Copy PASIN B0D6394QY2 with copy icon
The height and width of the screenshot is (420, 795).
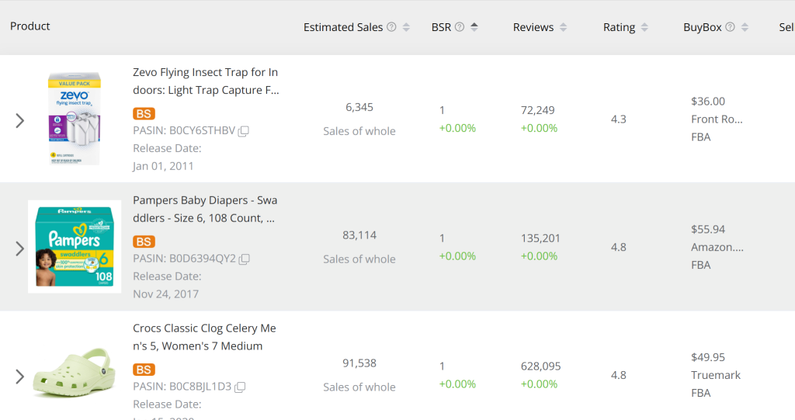click(x=244, y=259)
